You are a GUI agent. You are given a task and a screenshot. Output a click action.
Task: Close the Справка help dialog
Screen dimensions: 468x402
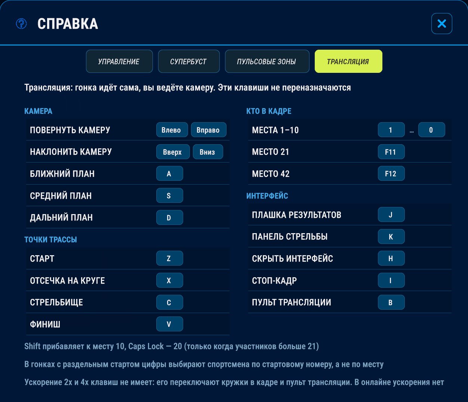point(442,24)
